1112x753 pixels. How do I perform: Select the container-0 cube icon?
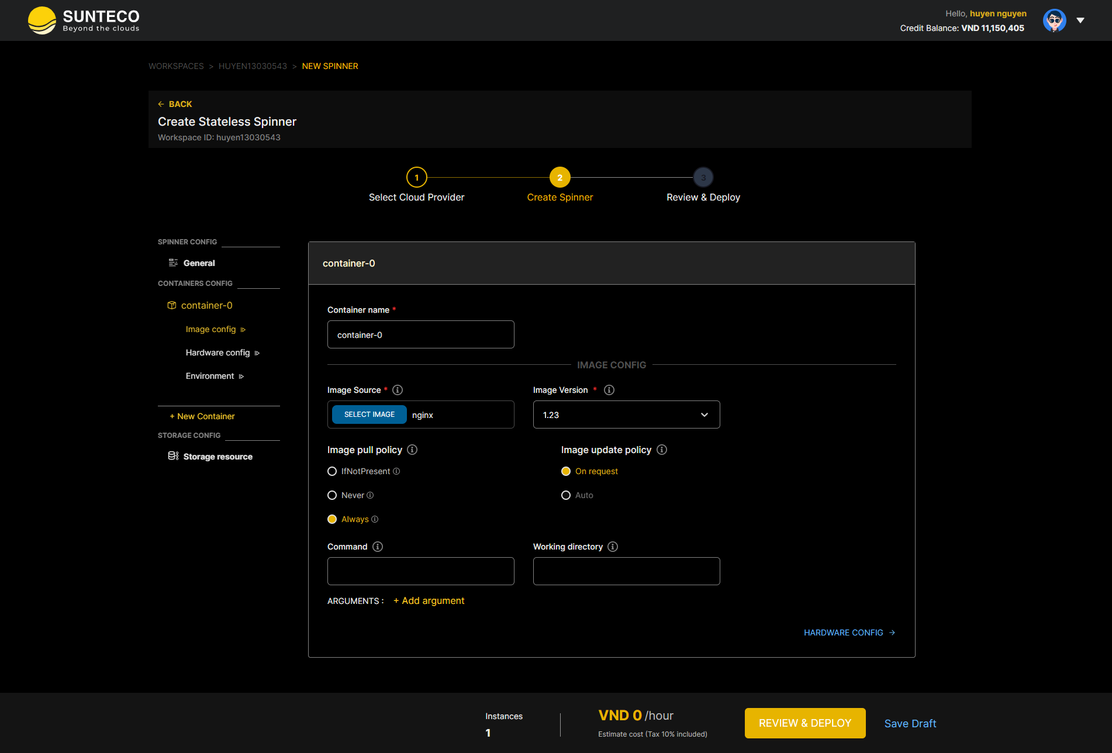pyautogui.click(x=172, y=305)
